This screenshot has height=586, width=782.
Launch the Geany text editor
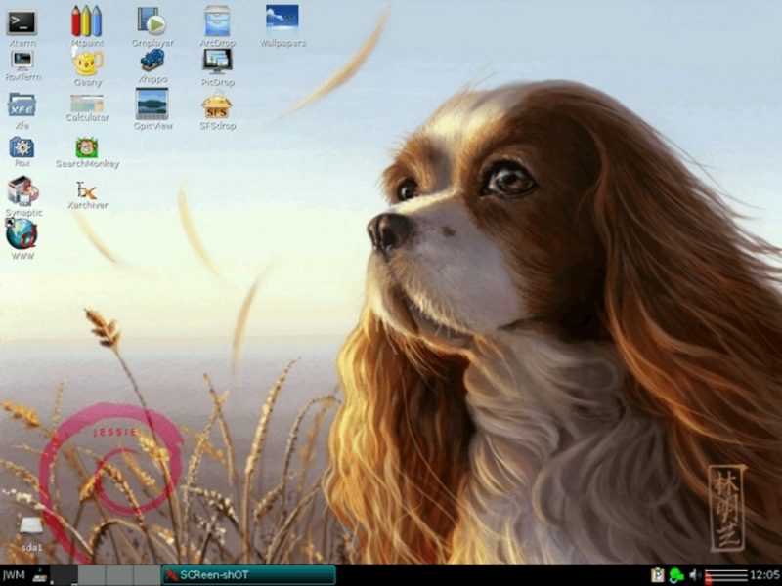pos(86,65)
